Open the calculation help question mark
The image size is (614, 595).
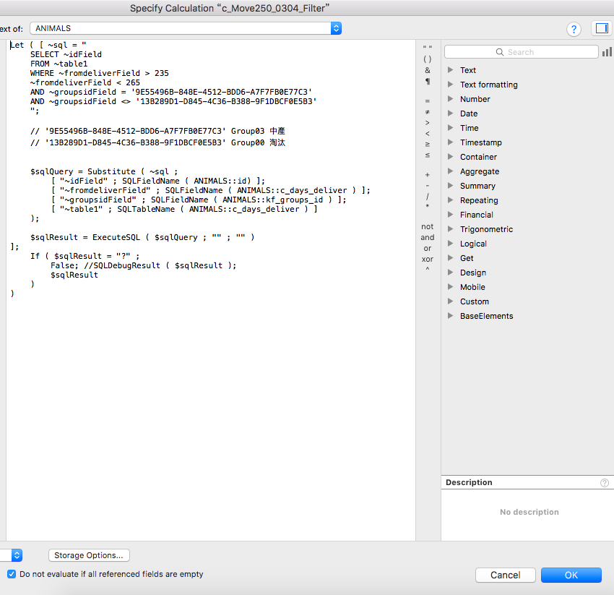(574, 29)
